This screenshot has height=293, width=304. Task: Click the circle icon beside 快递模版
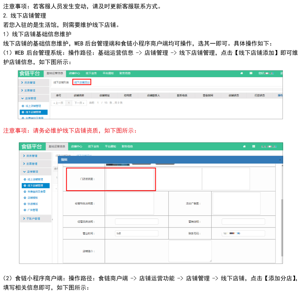24,204
